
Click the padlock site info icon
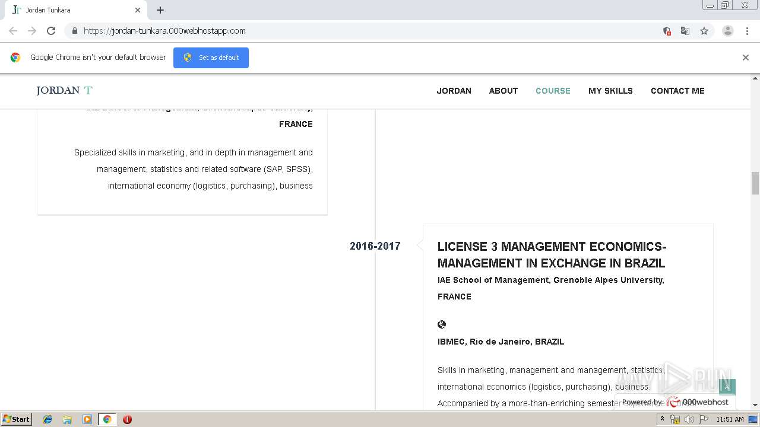pos(74,31)
